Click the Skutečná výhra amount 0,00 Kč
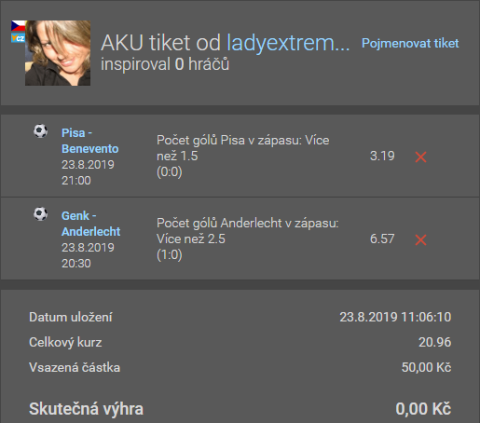Viewport: 480px width, 423px height. tap(423, 409)
